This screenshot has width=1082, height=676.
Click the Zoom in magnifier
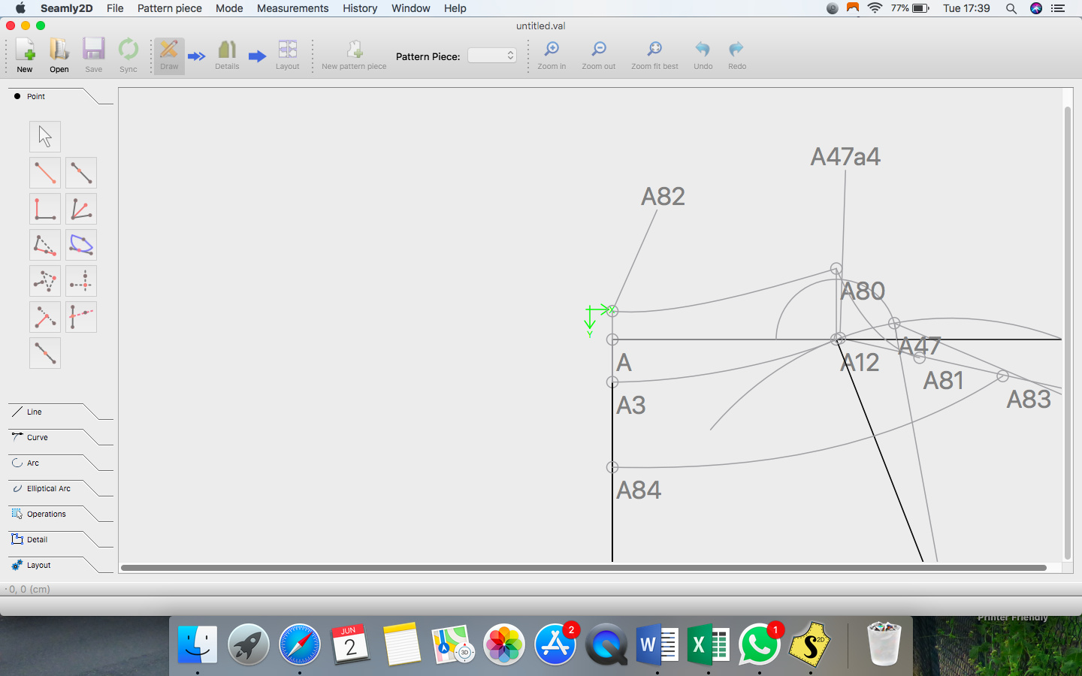552,56
